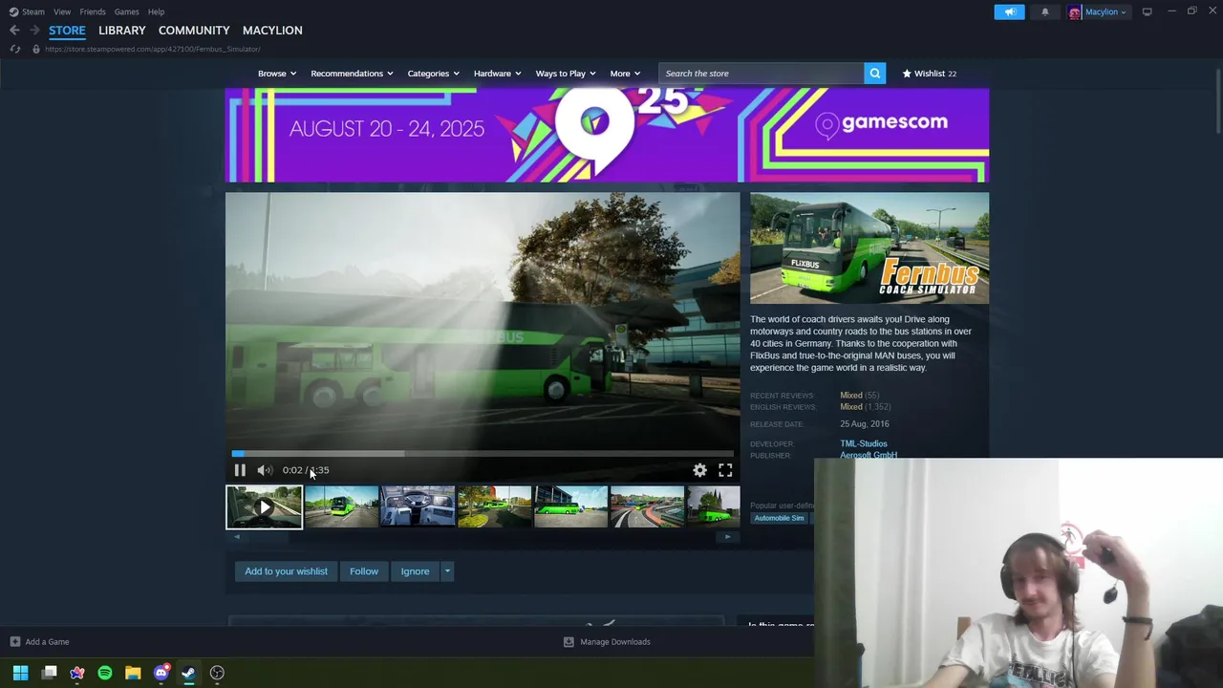Image resolution: width=1223 pixels, height=688 pixels.
Task: Go forward with the right arrow
Action: coord(34,31)
